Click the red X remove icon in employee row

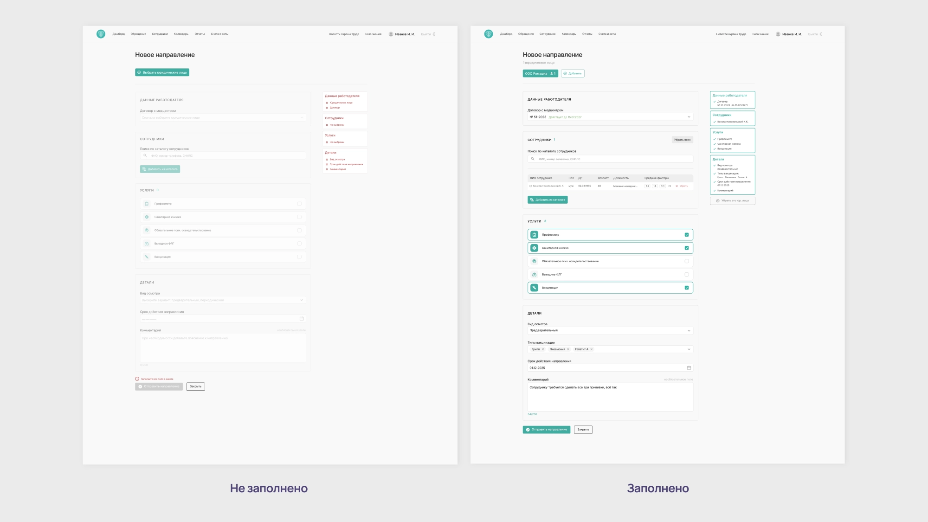point(677,186)
